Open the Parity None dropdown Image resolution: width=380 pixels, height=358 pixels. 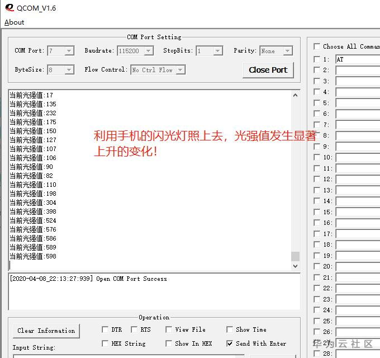click(287, 51)
